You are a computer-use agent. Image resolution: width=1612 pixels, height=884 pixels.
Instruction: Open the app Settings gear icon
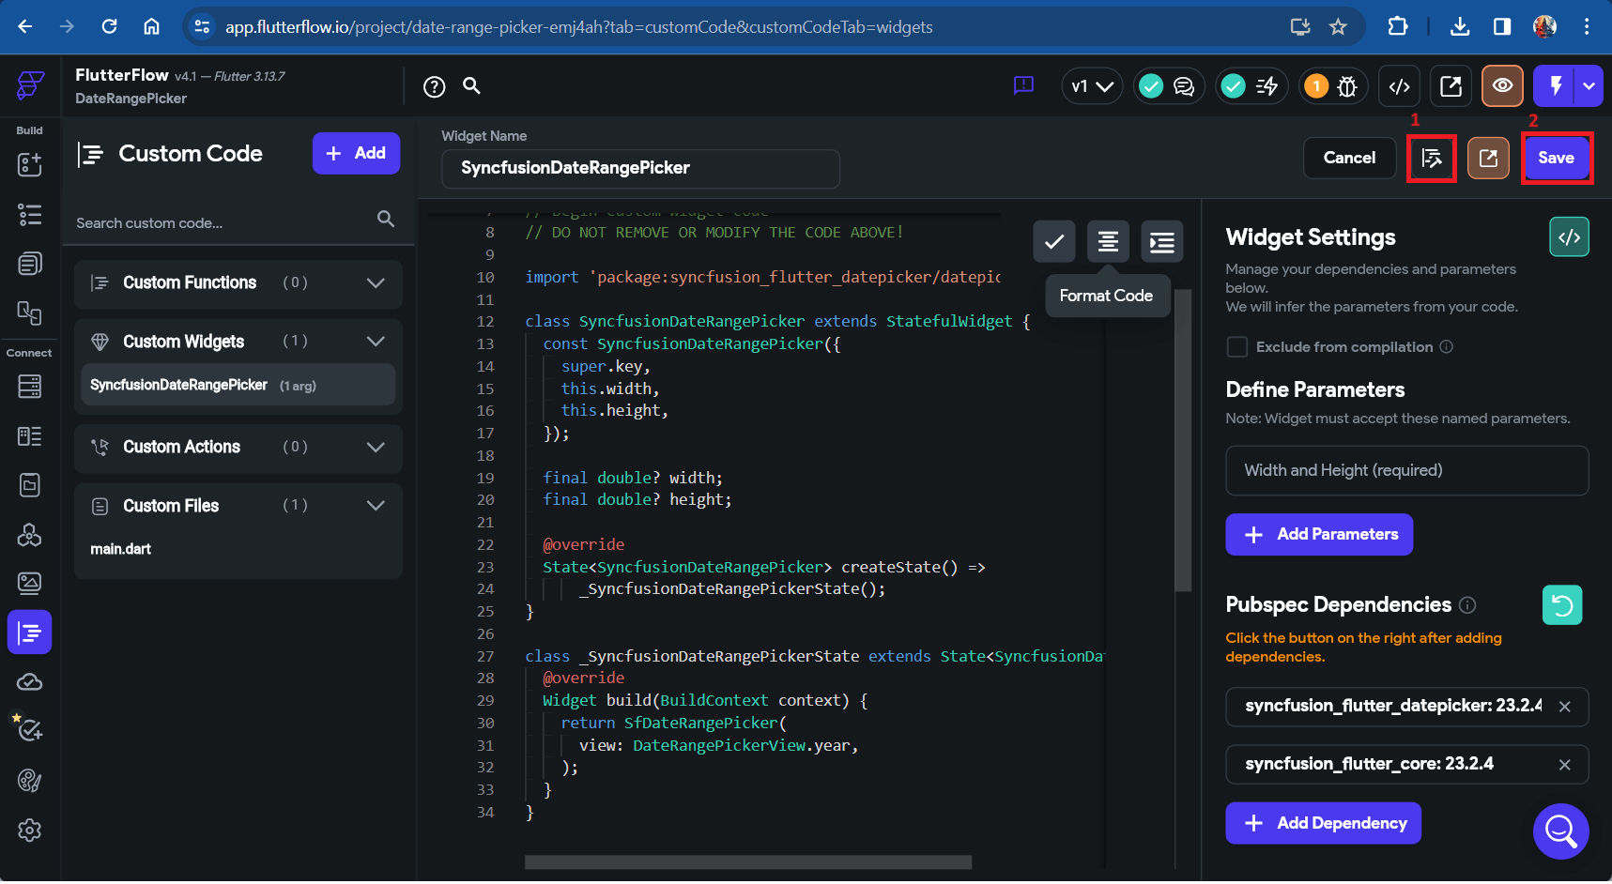30,831
